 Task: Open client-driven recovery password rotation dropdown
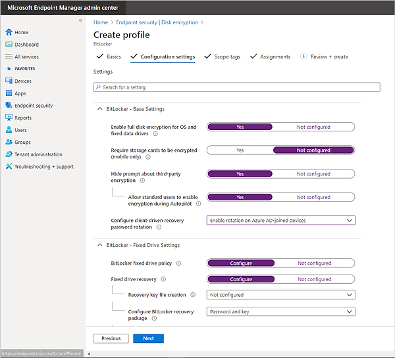click(x=281, y=221)
